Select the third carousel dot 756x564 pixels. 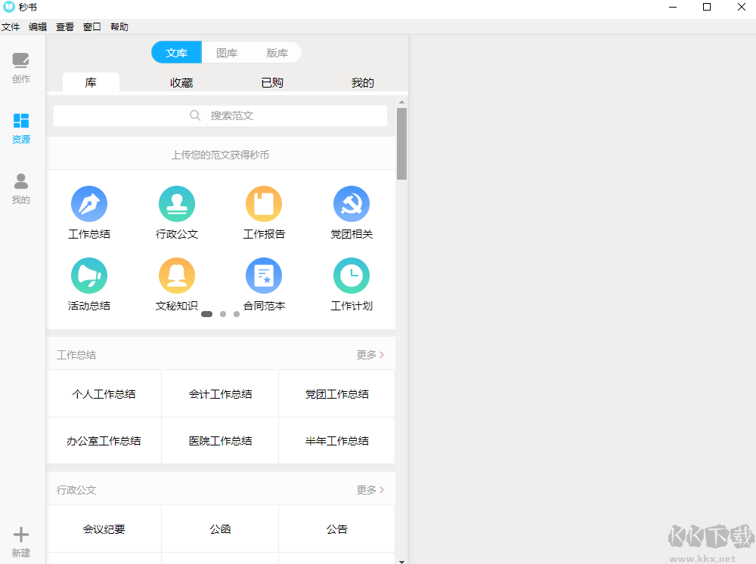(x=237, y=313)
